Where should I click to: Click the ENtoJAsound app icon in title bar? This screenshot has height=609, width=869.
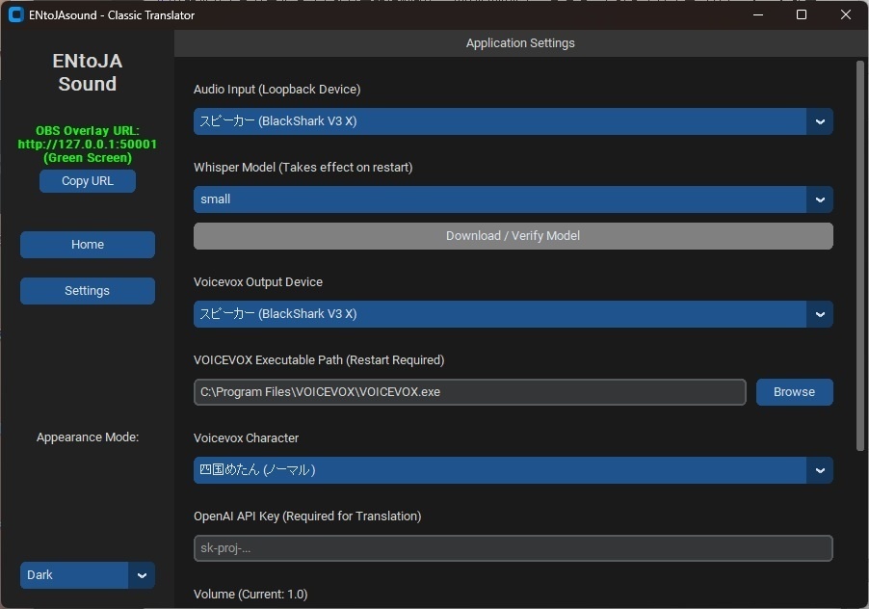pos(15,15)
